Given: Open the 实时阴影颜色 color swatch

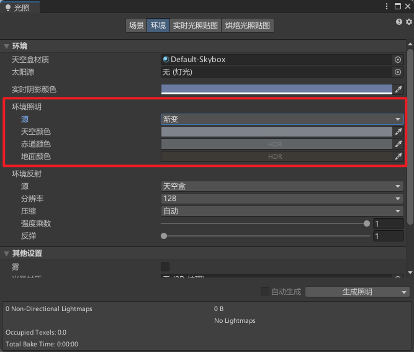Looking at the screenshot, I should [x=276, y=89].
